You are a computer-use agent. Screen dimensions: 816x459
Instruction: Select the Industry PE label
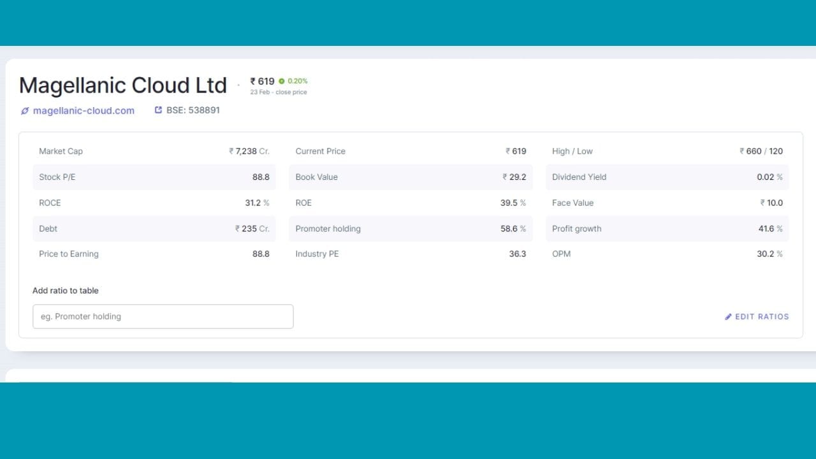point(317,254)
